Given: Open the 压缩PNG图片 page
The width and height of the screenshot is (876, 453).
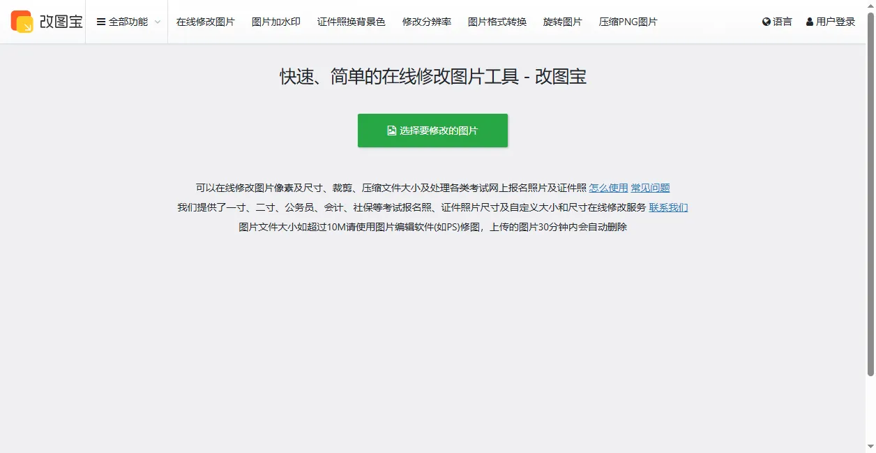Looking at the screenshot, I should [x=628, y=22].
